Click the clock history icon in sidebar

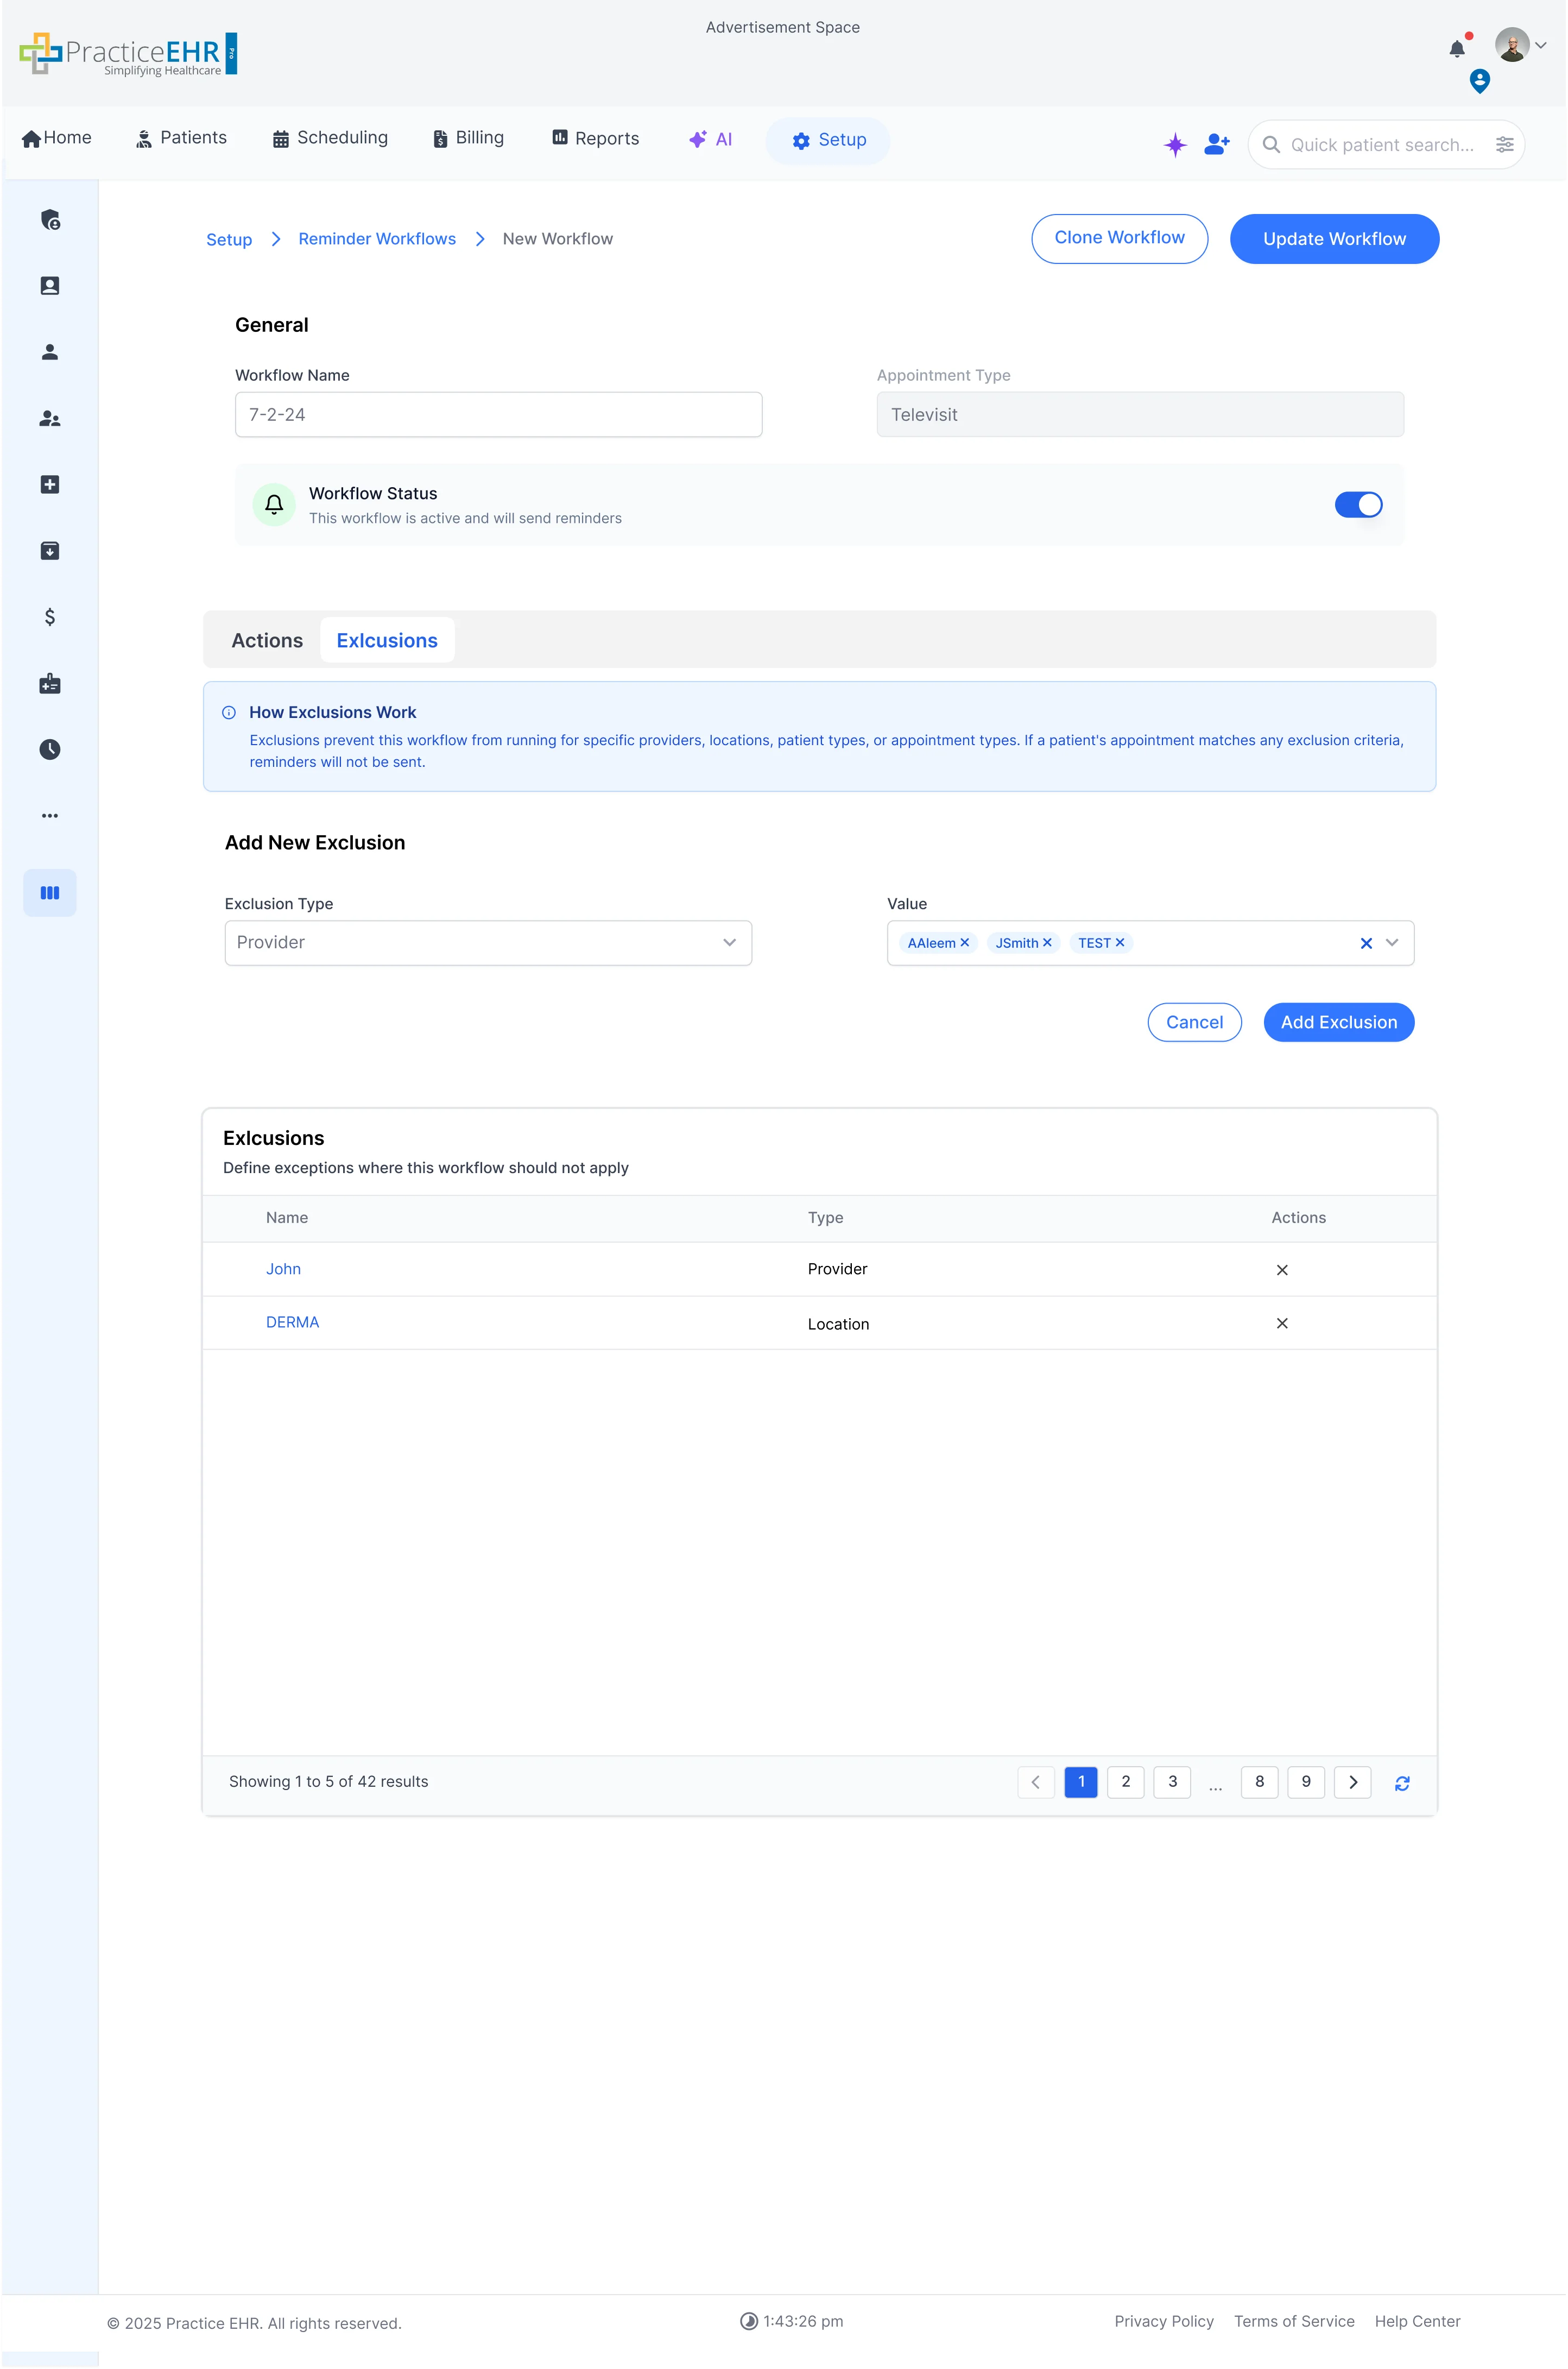(49, 749)
